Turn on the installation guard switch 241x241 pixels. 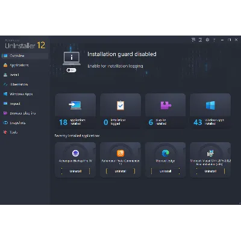(71, 70)
